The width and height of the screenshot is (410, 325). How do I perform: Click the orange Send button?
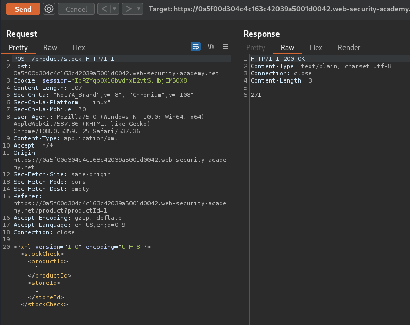(23, 9)
